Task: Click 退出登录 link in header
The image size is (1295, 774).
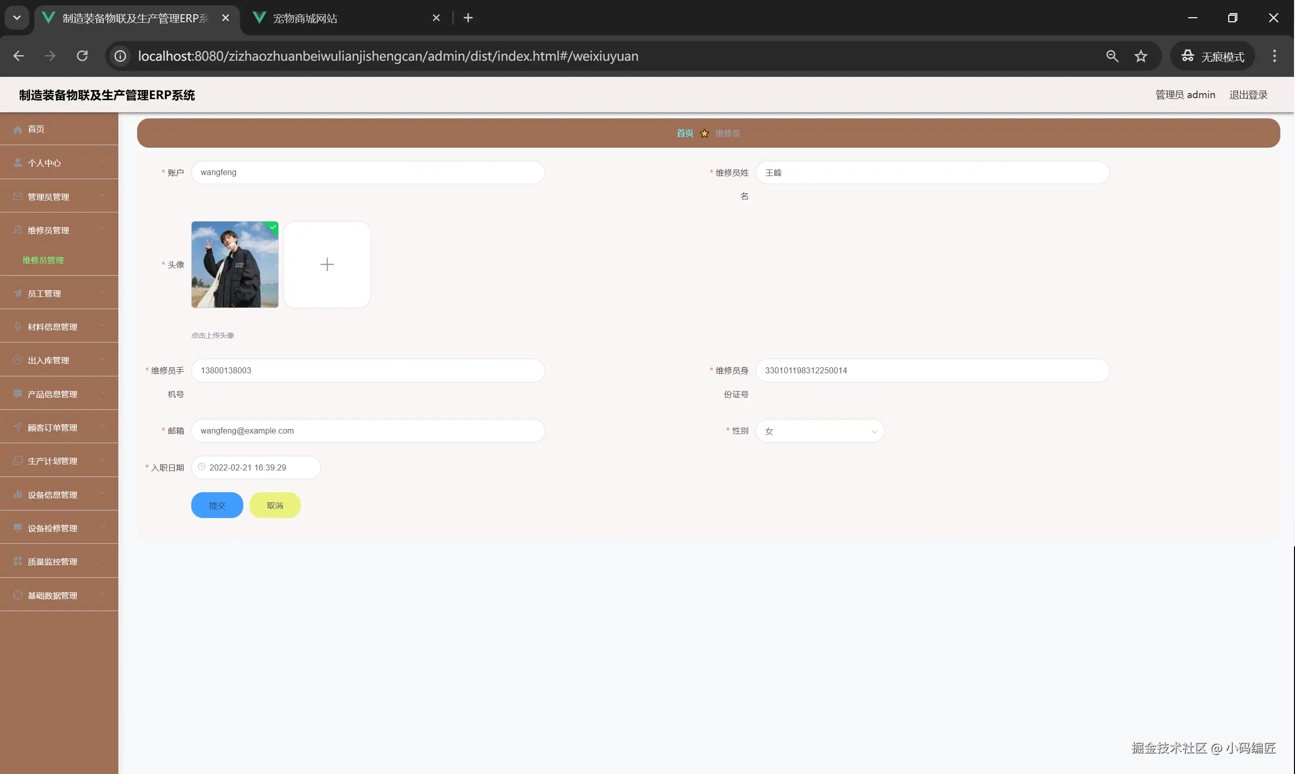Action: point(1248,95)
